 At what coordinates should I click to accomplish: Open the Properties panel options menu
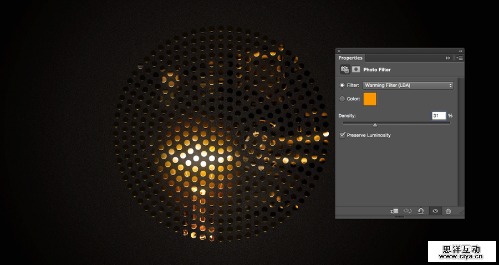click(x=460, y=58)
